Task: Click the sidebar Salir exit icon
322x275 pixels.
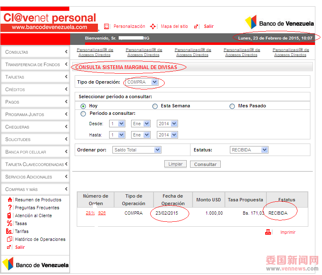Action: [x=9, y=247]
